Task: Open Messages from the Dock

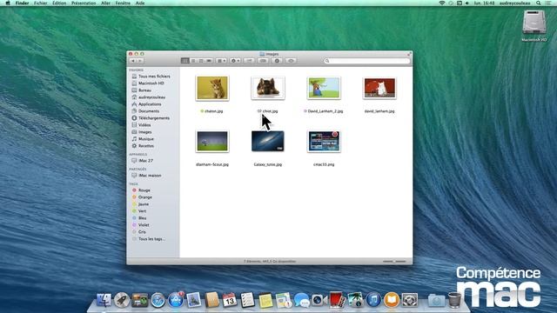Action: [302, 300]
